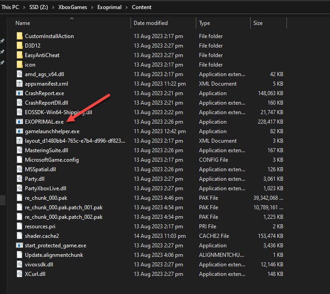The height and width of the screenshot is (294, 330).
Task: Sort files by the Name column header
Action: 23,23
